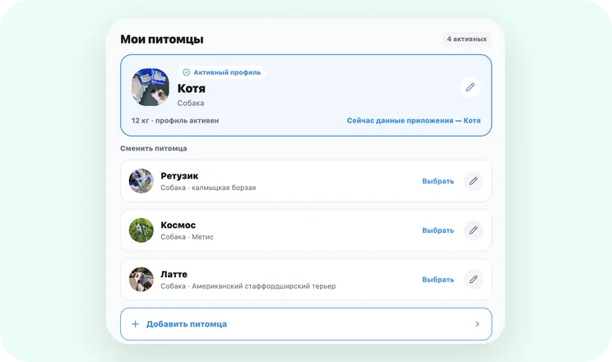Image resolution: width=612 pixels, height=362 pixels.
Task: Edit Космос with the pencil icon
Action: pyautogui.click(x=474, y=230)
